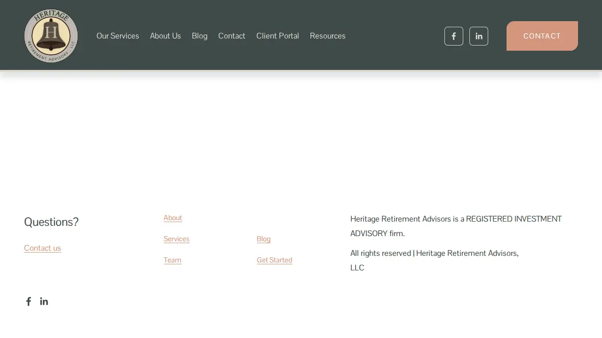Follow the 'Contact us' footer link
Screen dimensions: 602x338
pyautogui.click(x=42, y=248)
